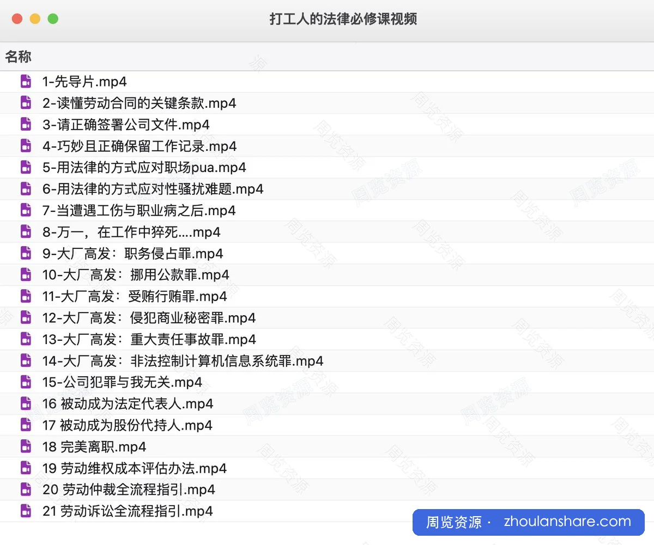Click the video icon for 21 劳动诉讼全流程指引.mp4
Image resolution: width=654 pixels, height=545 pixels.
pyautogui.click(x=26, y=511)
